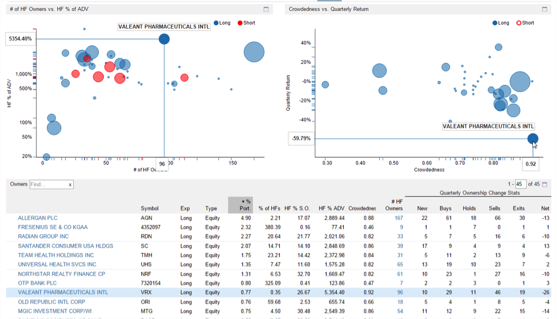Toggle Short series in right chart legend
Image resolution: width=557 pixels, height=319 pixels.
click(526, 23)
